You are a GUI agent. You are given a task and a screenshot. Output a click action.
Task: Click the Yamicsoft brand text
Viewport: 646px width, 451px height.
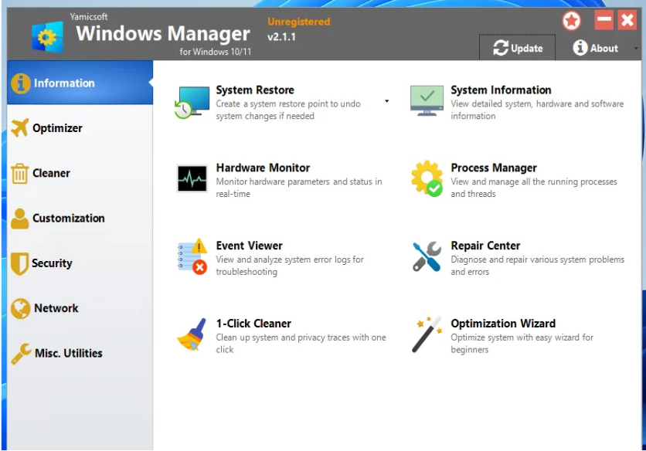(x=89, y=16)
